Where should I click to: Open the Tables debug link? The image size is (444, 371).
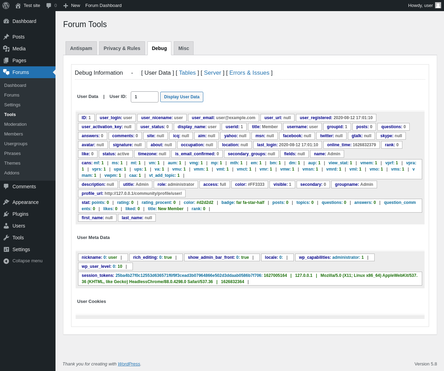click(x=187, y=73)
